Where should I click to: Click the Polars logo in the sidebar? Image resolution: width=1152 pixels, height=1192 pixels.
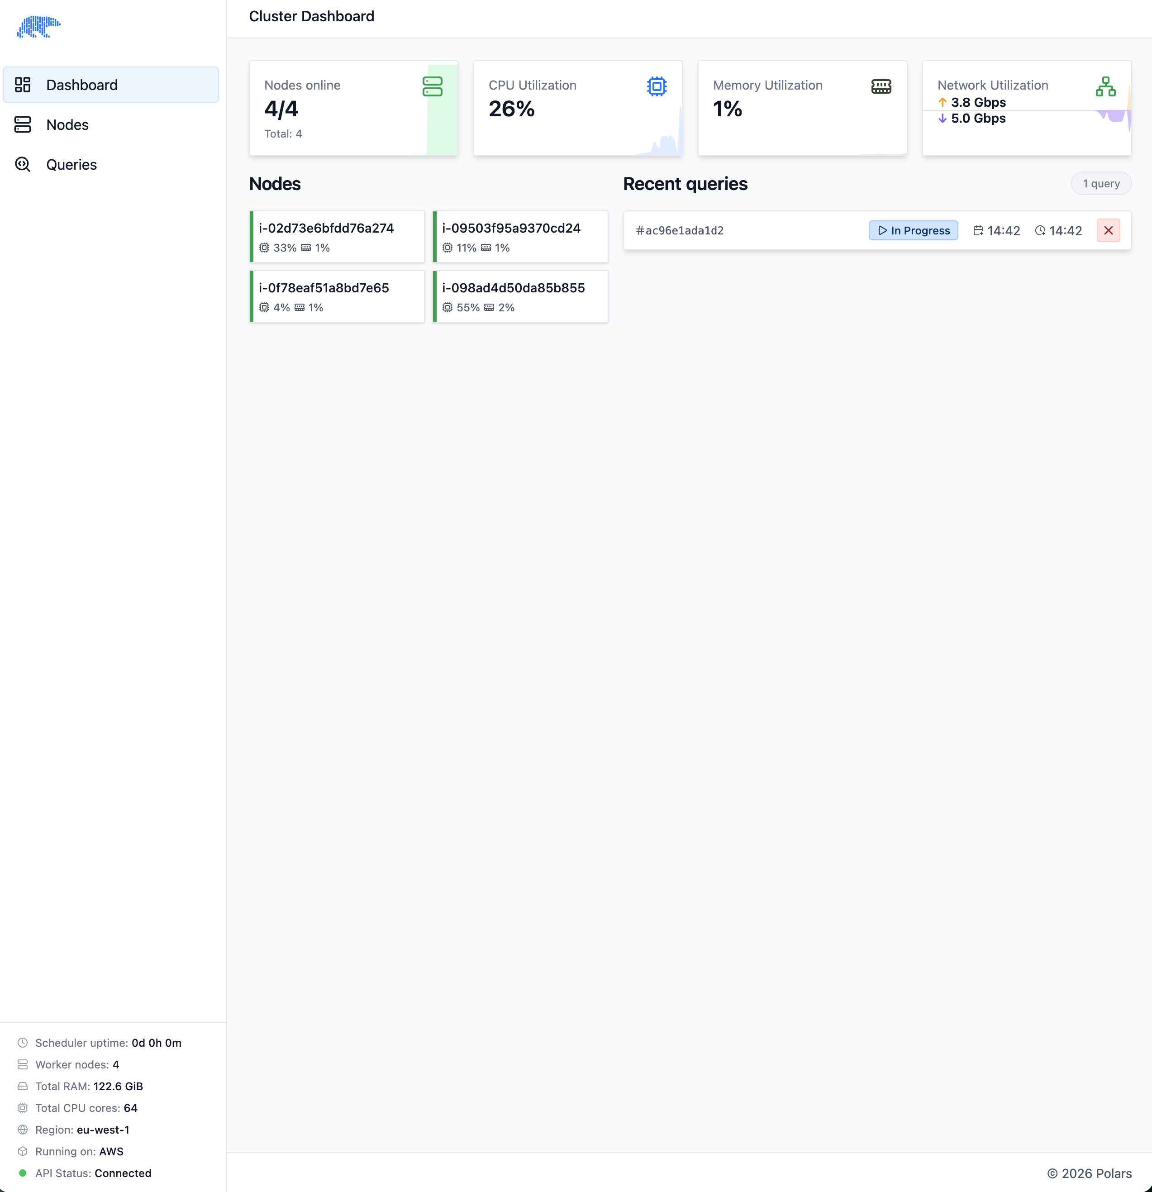pyautogui.click(x=39, y=26)
